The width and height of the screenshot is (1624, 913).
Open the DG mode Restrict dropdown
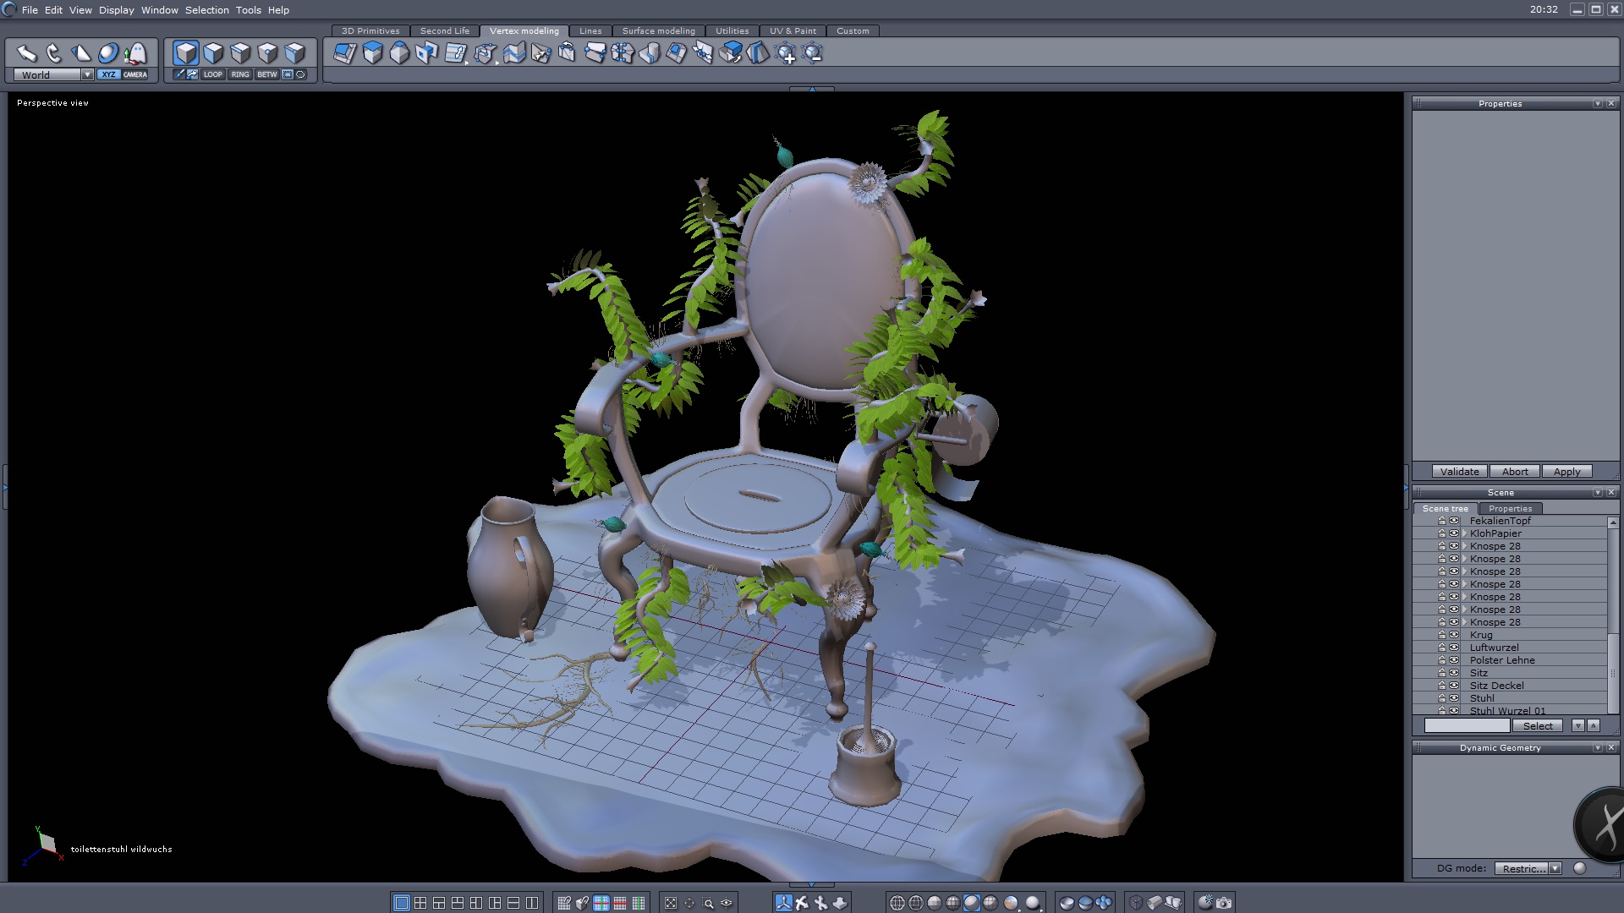point(1555,868)
